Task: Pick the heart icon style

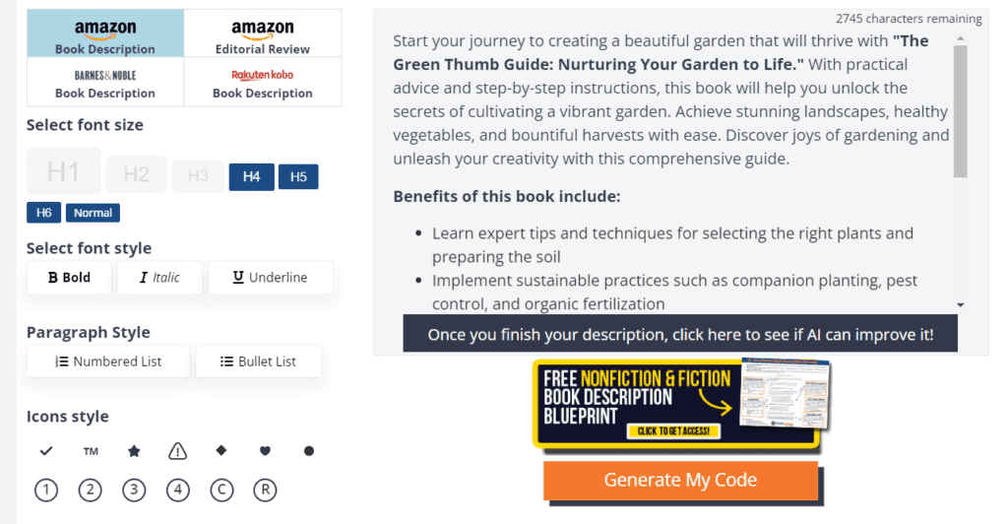Action: (265, 451)
